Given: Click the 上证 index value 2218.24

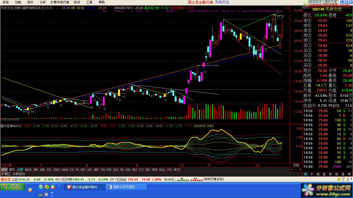Looking at the screenshot, I should [24, 179].
